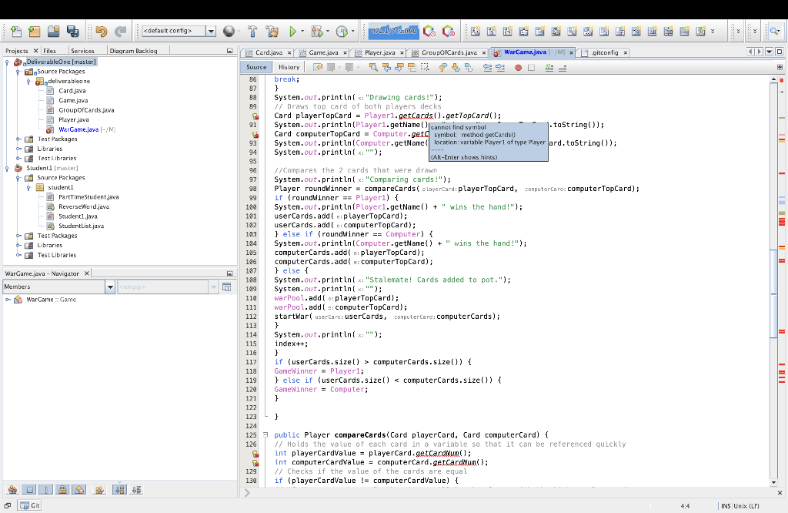Viewport: 788px width, 513px height.
Task: Click the Undo toolbar icon
Action: [101, 32]
